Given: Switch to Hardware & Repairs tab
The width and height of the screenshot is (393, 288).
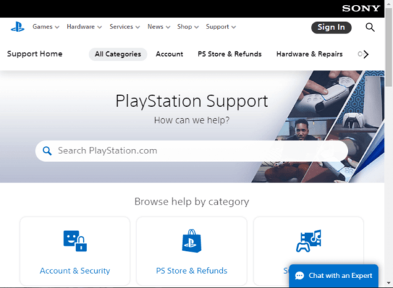Looking at the screenshot, I should pos(309,54).
